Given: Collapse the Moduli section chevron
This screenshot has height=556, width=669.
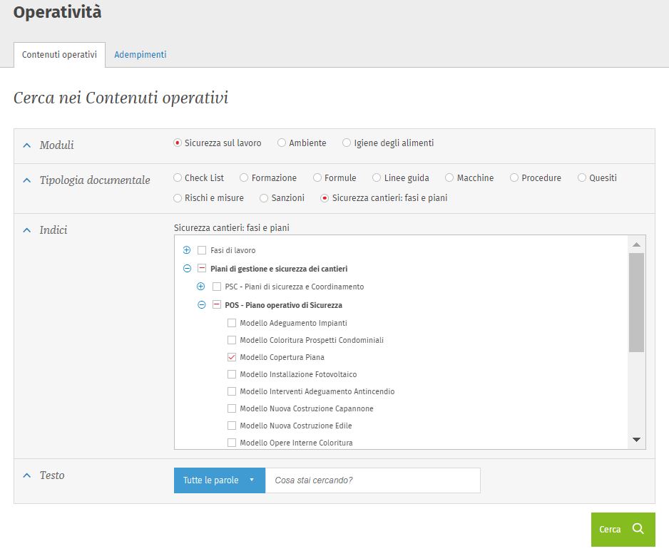Looking at the screenshot, I should [x=27, y=145].
